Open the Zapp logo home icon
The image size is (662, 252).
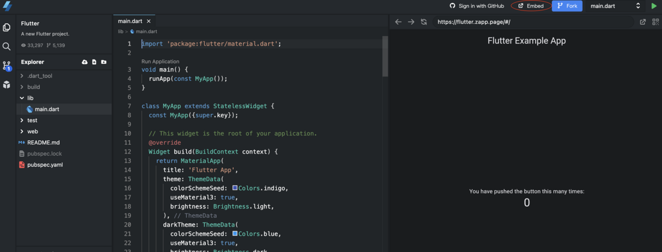click(7, 6)
